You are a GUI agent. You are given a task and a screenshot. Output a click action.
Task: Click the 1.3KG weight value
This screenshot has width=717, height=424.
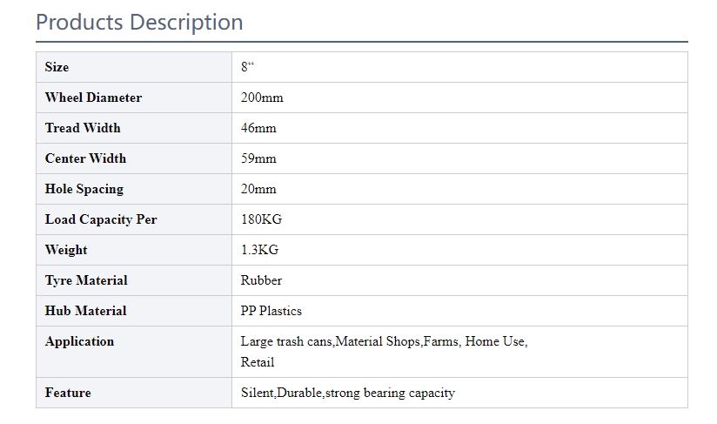pos(259,250)
